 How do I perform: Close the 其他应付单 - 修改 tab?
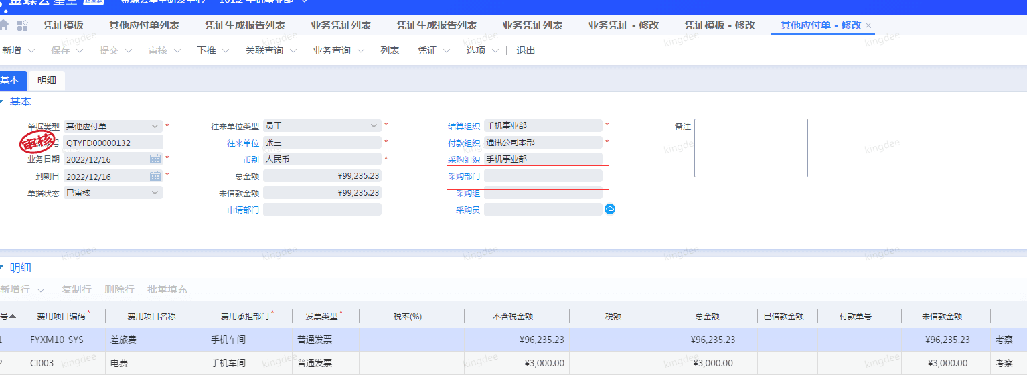[x=869, y=25]
